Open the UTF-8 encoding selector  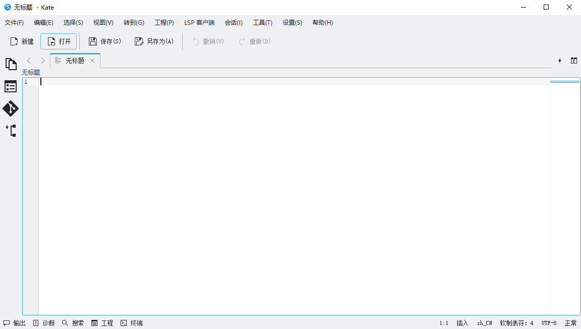[548, 322]
